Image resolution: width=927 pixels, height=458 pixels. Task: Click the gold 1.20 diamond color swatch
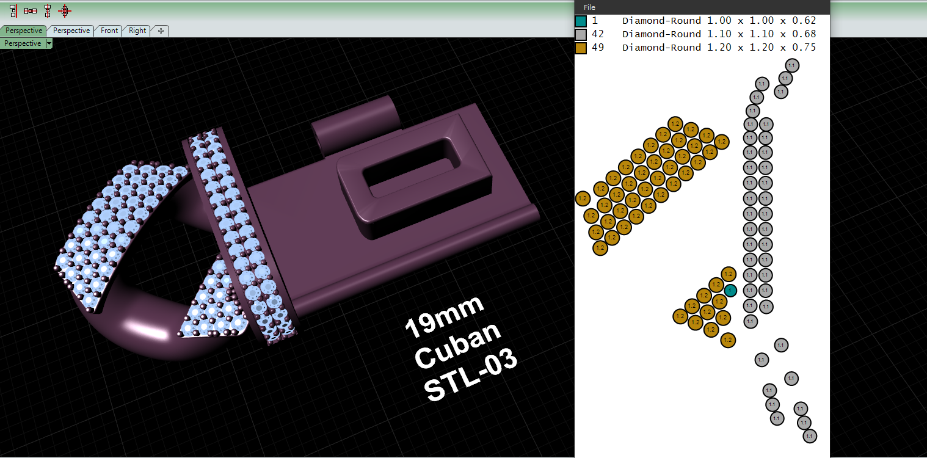tap(581, 48)
